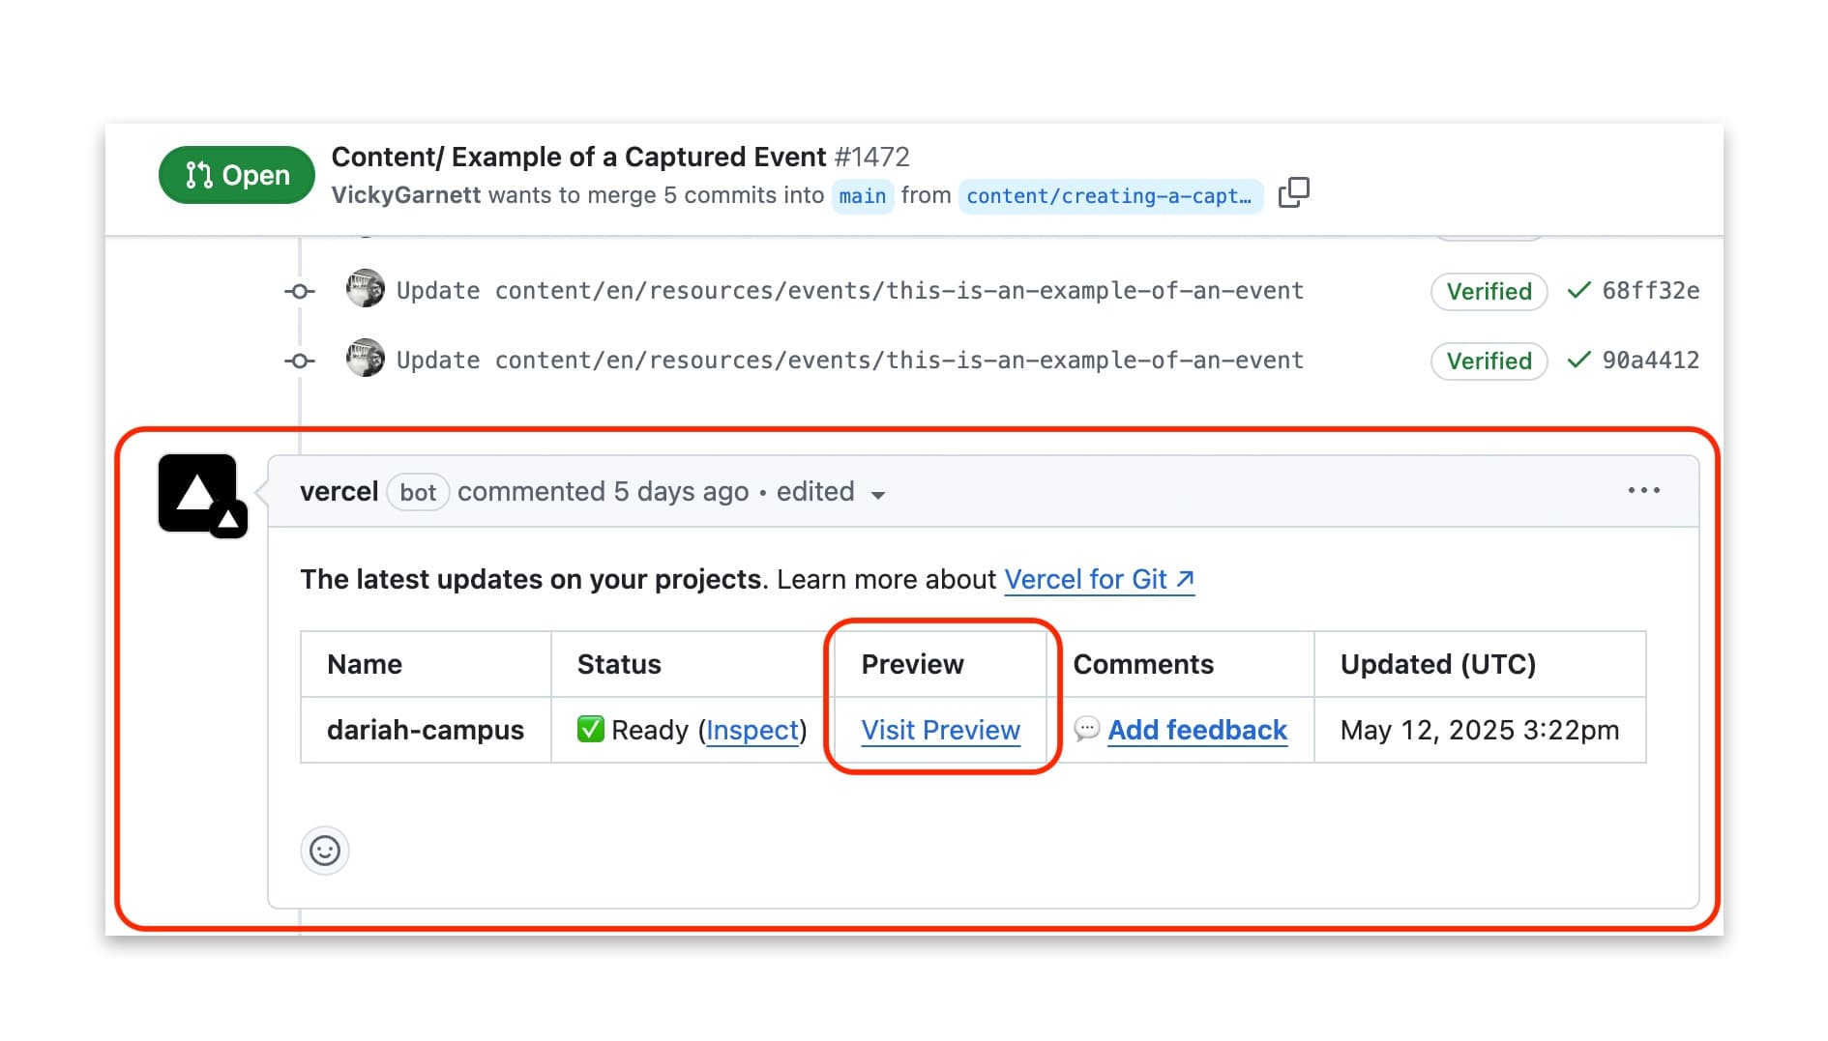This screenshot has height=1041, width=1828.
Task: Open the Vercel for Git link
Action: click(1099, 579)
